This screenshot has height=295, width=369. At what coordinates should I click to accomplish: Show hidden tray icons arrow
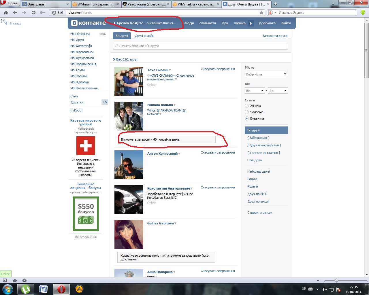(317, 290)
